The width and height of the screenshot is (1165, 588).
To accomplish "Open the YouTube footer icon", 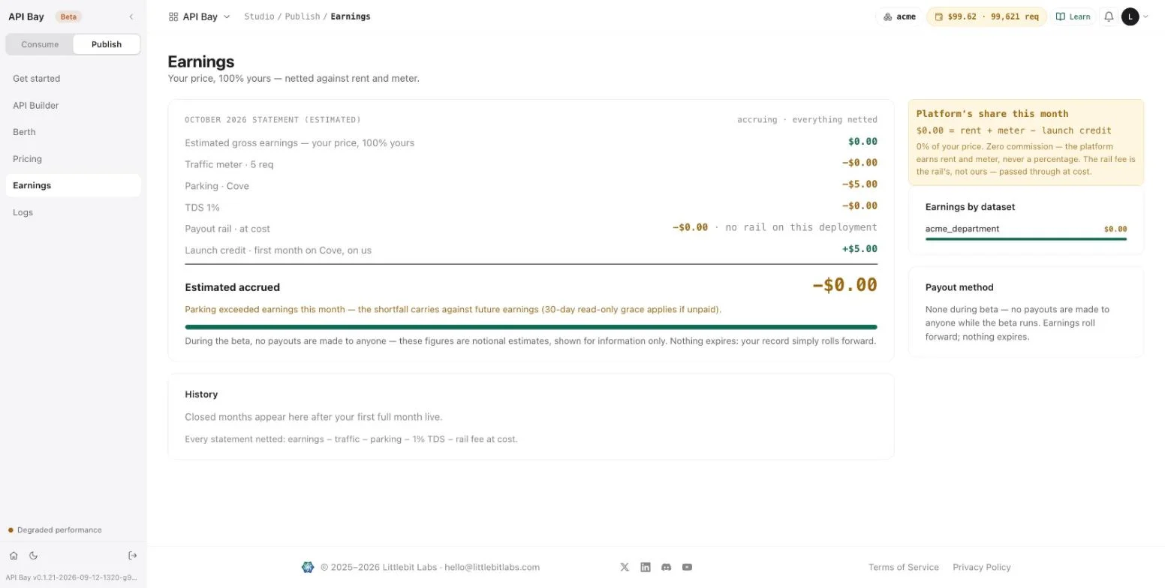I will click(x=687, y=567).
